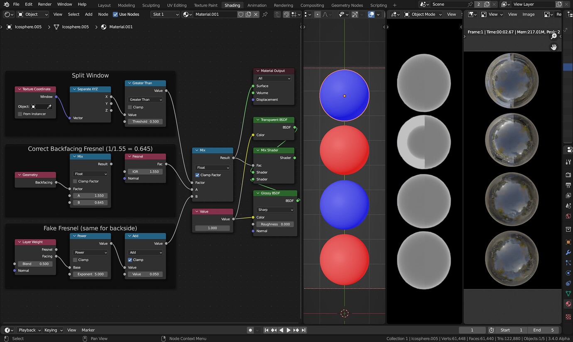Uncheck From Instancer on the Texture Coordinate node
This screenshot has width=573, height=342.
tap(20, 114)
